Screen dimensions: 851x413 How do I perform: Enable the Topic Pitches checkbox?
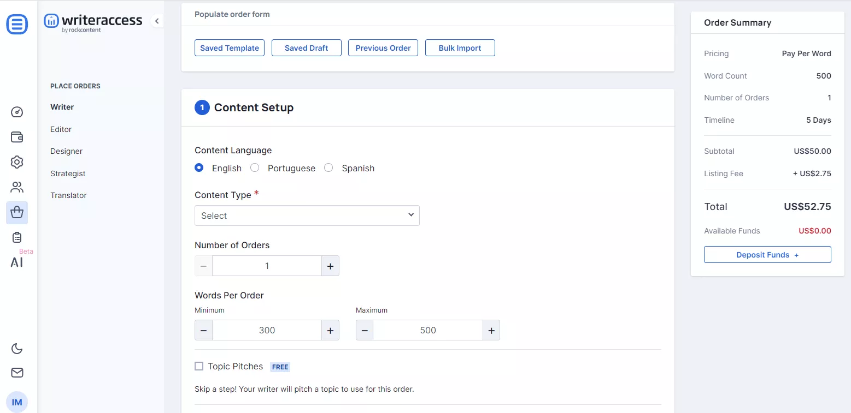pyautogui.click(x=199, y=366)
